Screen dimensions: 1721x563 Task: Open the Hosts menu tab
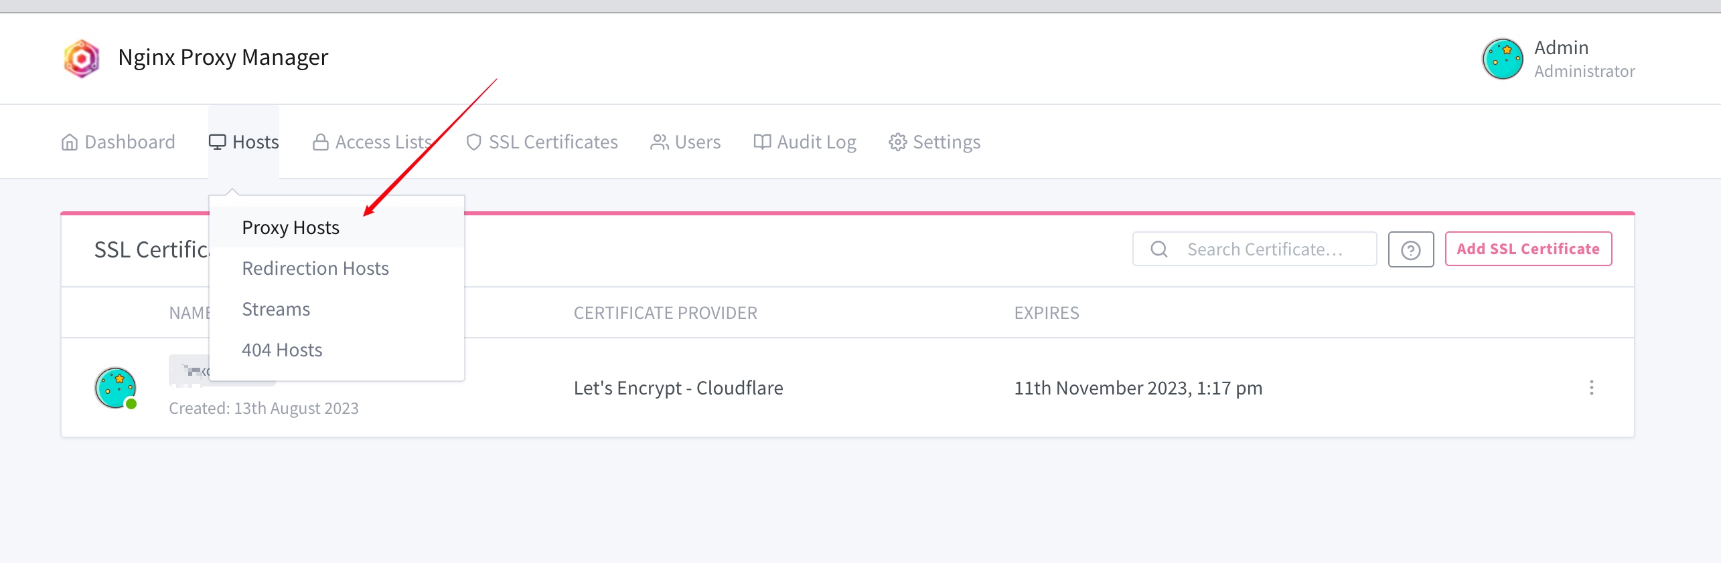(x=244, y=142)
